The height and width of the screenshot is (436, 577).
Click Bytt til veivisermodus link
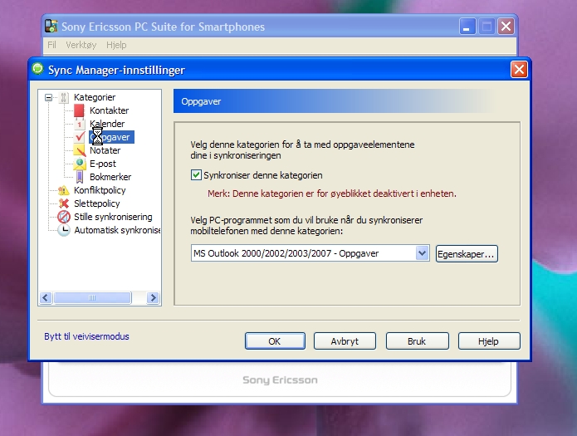86,336
